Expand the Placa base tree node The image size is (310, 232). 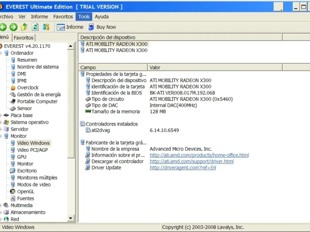pyautogui.click(x=1, y=115)
